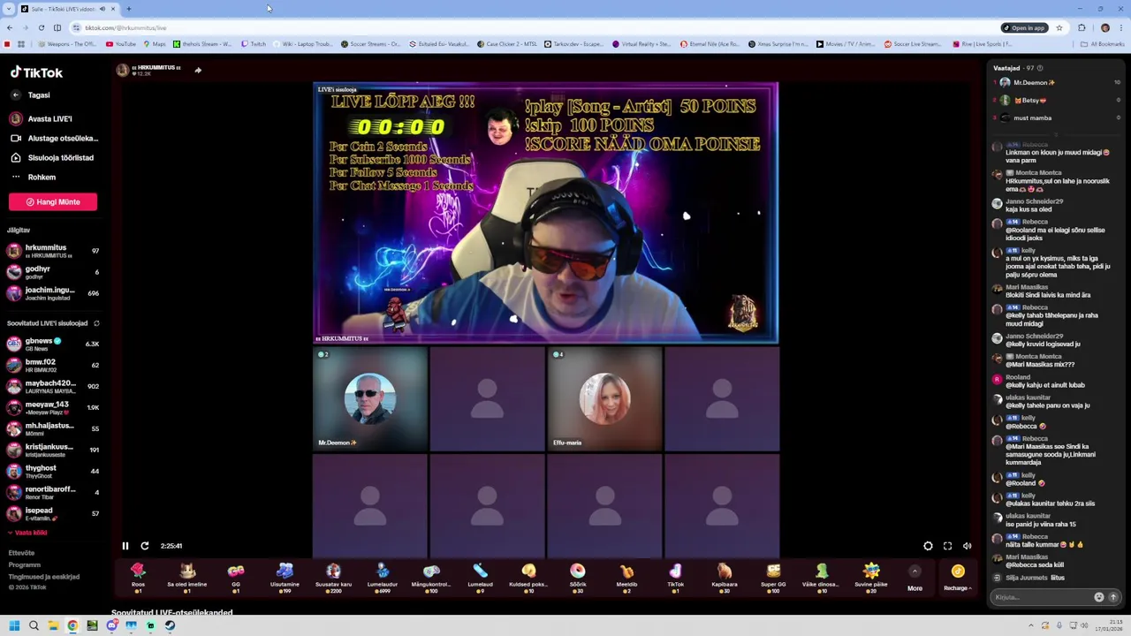Send the Lumelaudur gift
This screenshot has width=1131, height=636.
coord(383,578)
